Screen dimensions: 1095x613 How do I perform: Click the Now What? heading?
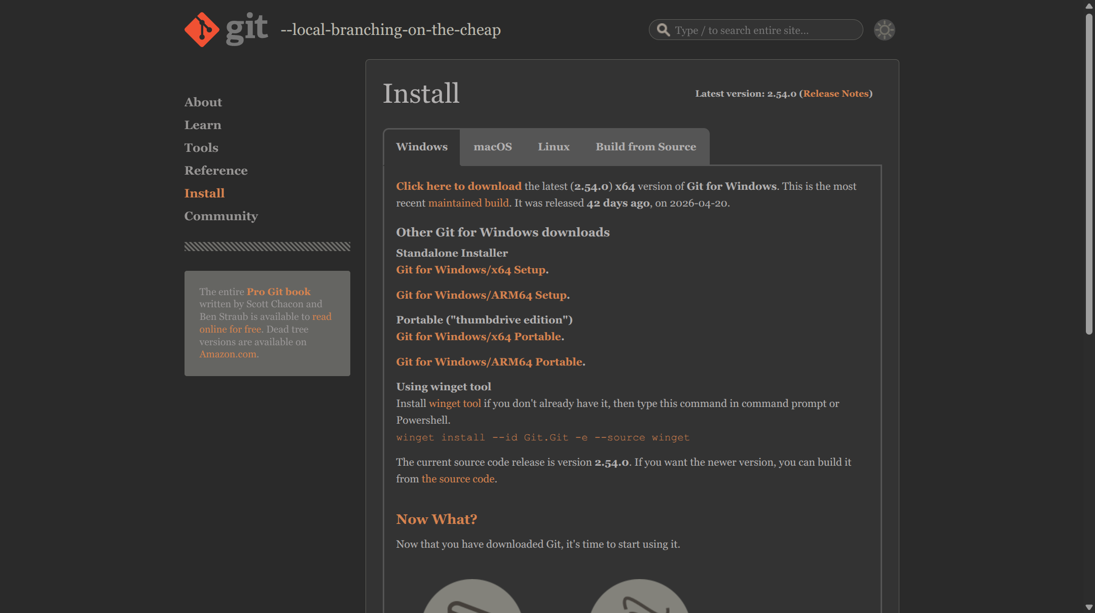tap(436, 519)
